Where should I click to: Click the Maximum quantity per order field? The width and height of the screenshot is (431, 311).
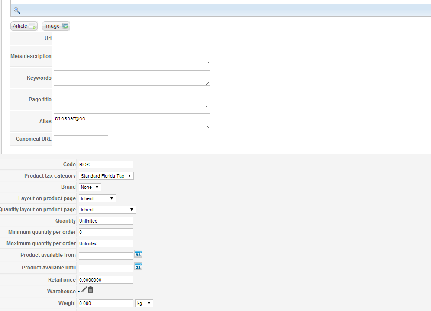coord(106,243)
